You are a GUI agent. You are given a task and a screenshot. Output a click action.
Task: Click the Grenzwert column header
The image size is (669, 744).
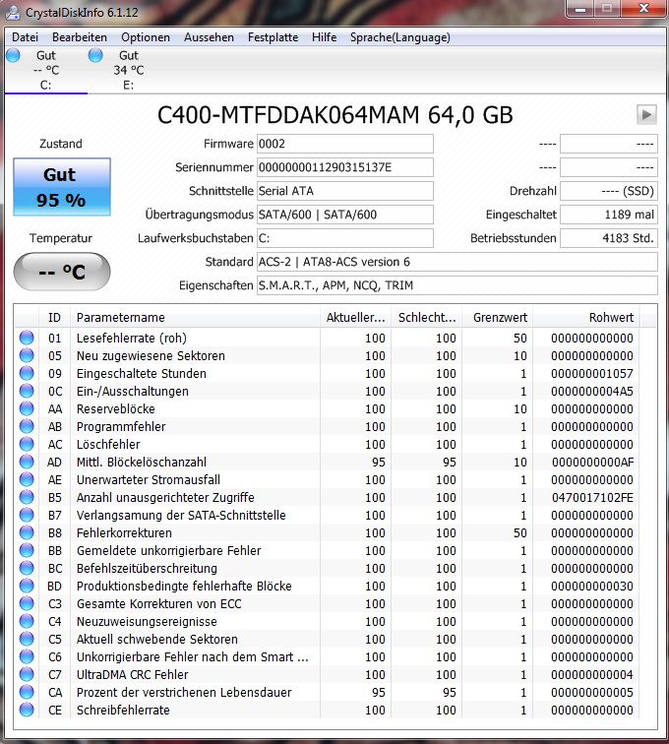[x=498, y=318]
